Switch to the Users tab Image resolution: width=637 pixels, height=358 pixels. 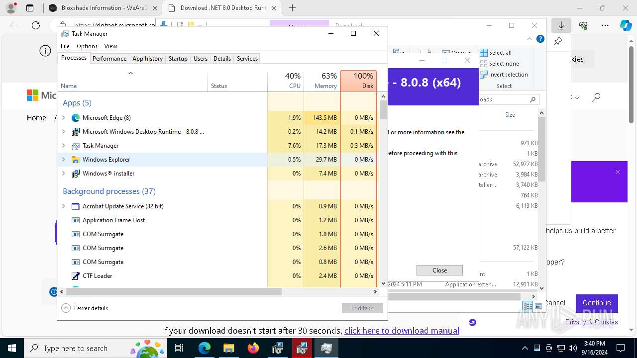click(201, 59)
